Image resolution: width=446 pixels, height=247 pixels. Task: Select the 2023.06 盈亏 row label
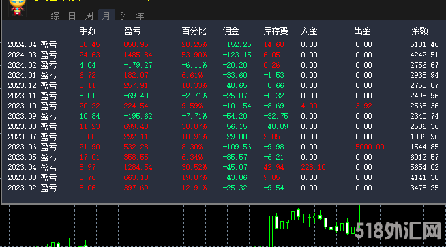[x=32, y=147]
